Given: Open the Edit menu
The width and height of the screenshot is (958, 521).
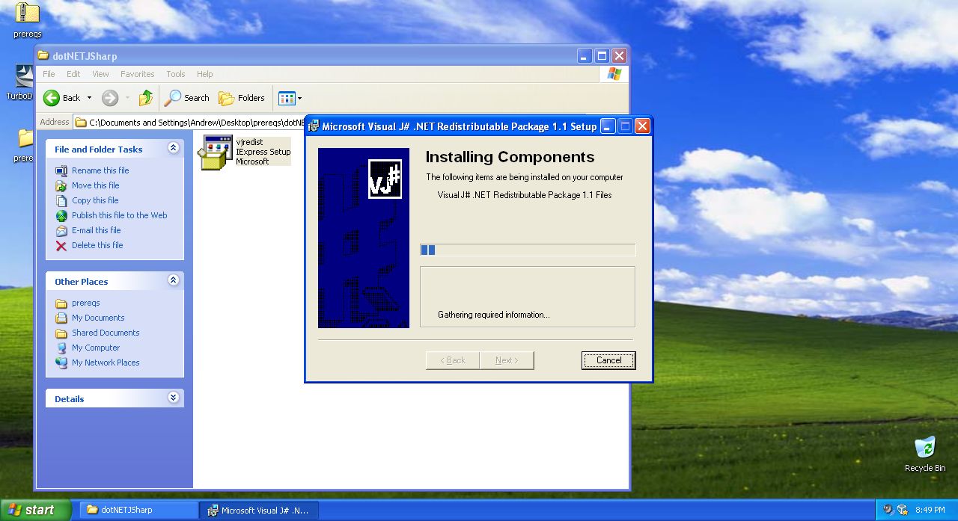Looking at the screenshot, I should coord(73,74).
